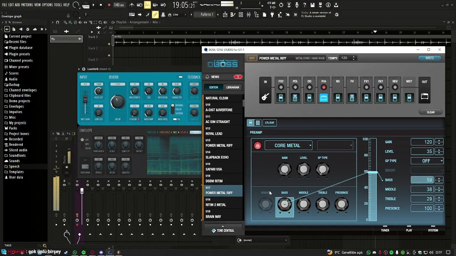Click the CTL/EXP button
Screen dimensions: 456x256
coord(270,123)
